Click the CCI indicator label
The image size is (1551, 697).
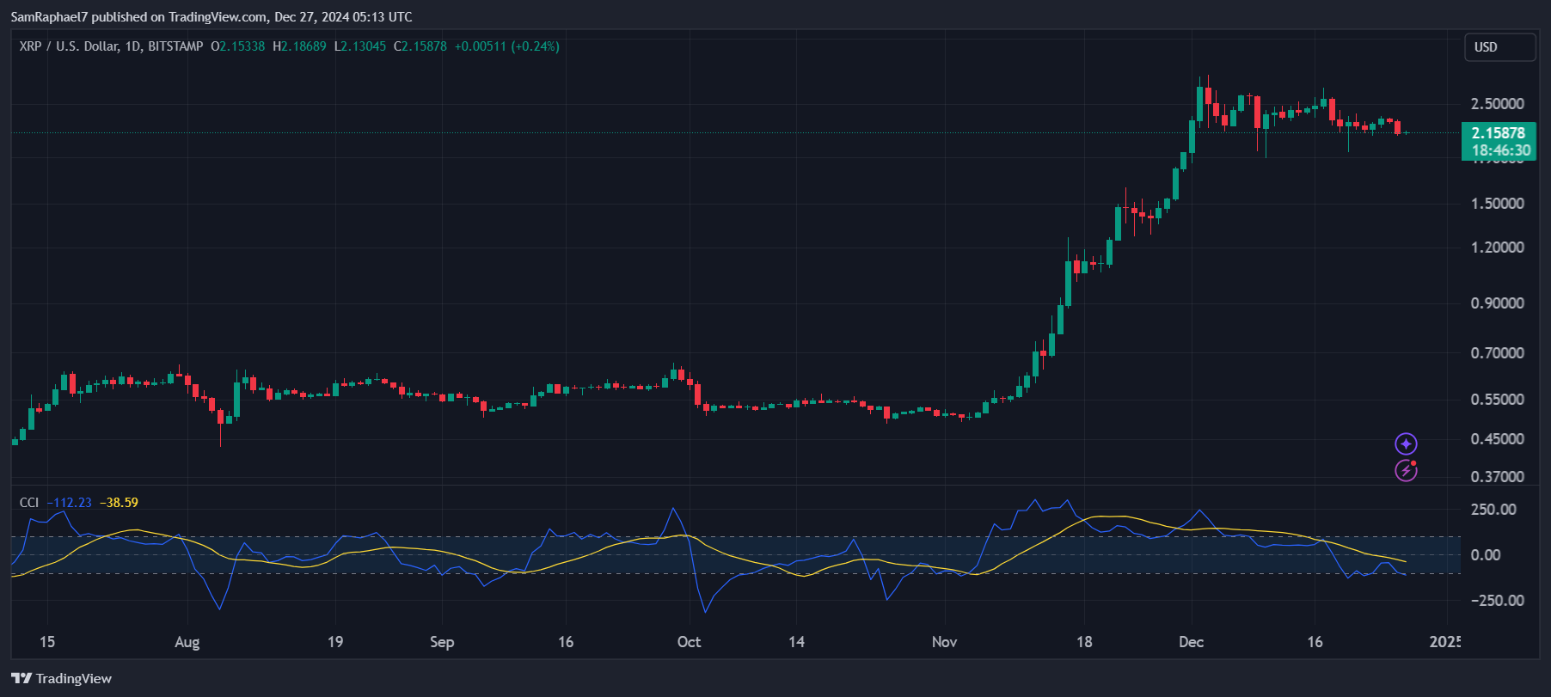29,502
